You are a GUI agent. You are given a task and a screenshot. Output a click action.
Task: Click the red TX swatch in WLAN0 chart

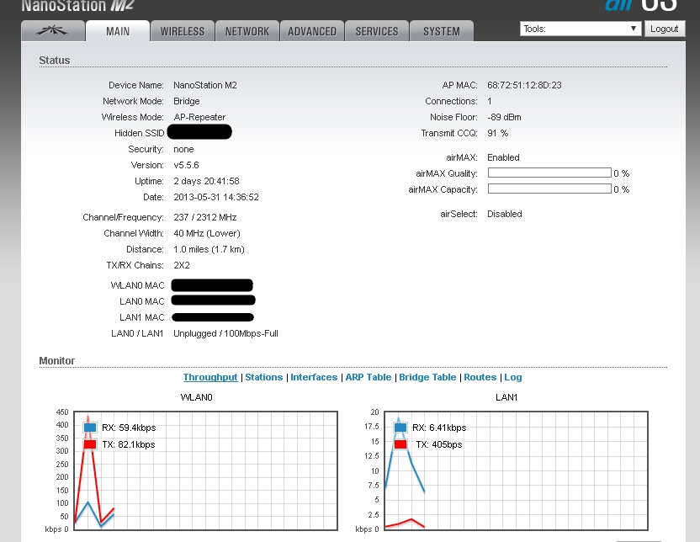coord(90,444)
